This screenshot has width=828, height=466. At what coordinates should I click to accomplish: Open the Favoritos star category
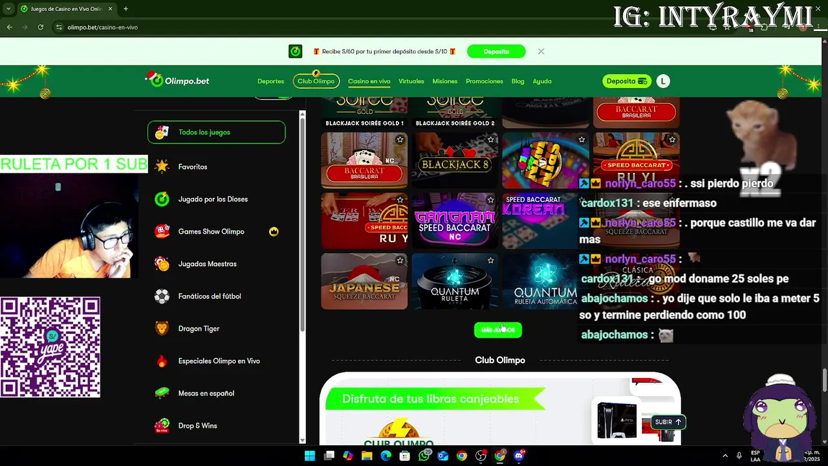162,166
